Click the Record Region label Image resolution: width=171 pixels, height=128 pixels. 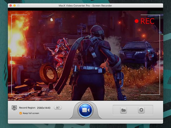27,108
